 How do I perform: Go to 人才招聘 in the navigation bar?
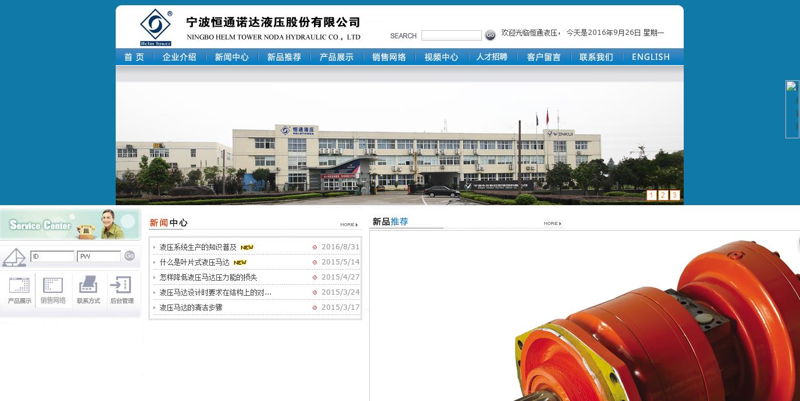(x=492, y=57)
